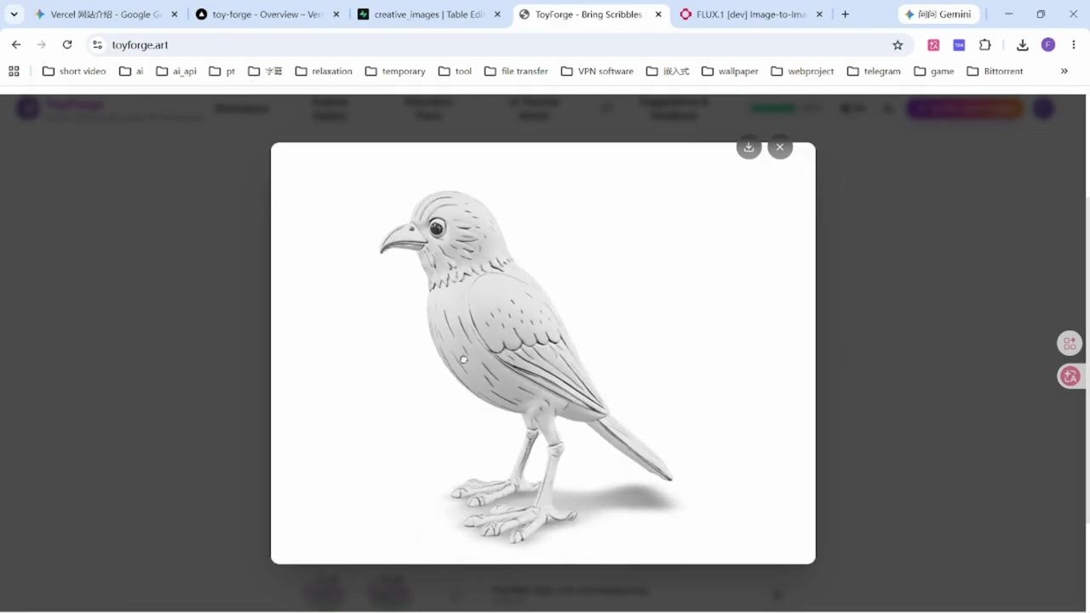Open the browser Downloads panel
The width and height of the screenshot is (1090, 613).
click(x=1023, y=45)
